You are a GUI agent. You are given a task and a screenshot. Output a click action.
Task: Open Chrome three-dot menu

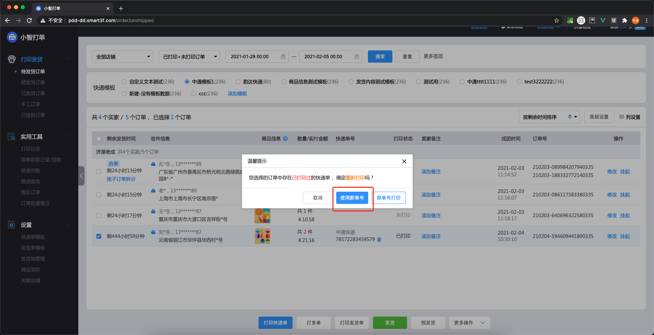click(647, 20)
